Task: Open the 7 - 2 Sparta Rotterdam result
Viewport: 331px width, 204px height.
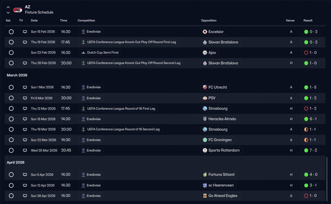Action: click(x=311, y=150)
